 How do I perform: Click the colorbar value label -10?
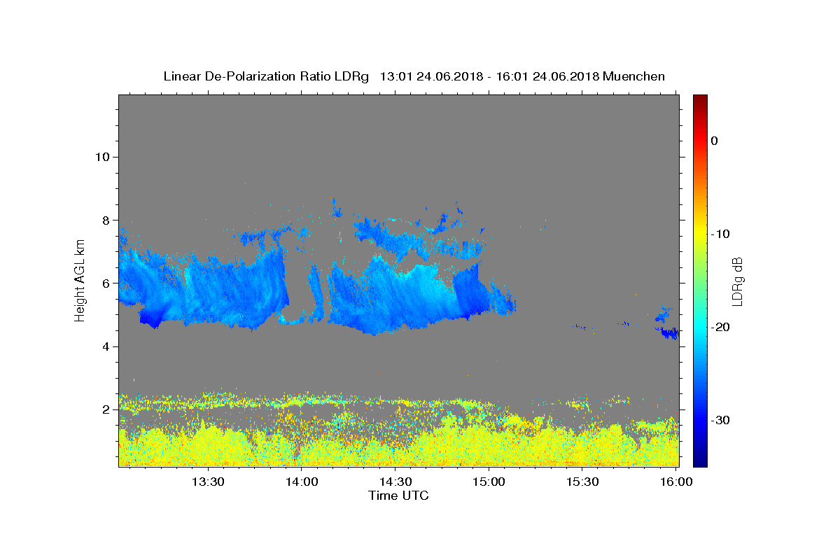click(x=720, y=234)
